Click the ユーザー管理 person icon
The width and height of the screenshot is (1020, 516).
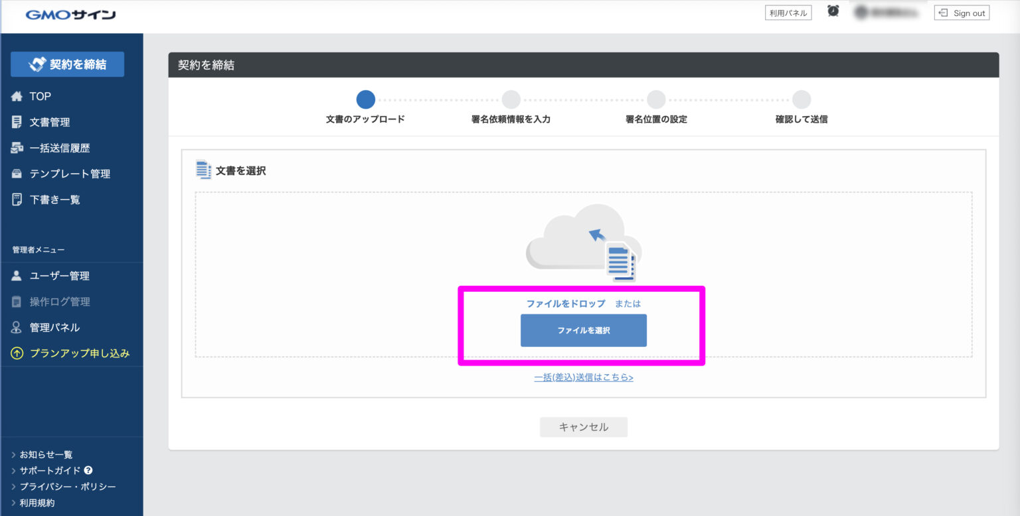point(17,276)
